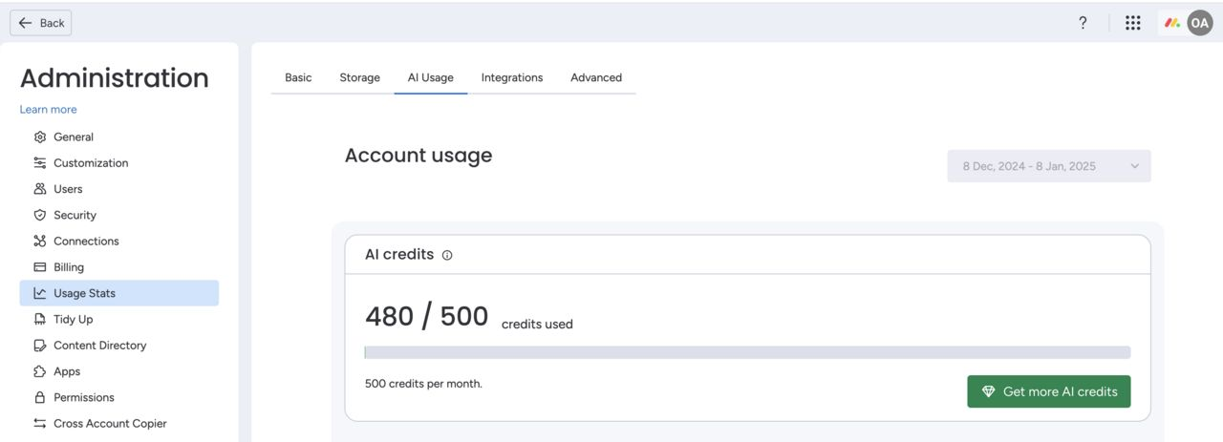Open the Learn more link
Viewport: 1223px width, 442px height.
click(49, 110)
